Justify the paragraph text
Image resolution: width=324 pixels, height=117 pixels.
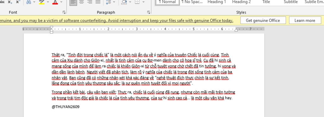pyautogui.click(x=98, y=2)
